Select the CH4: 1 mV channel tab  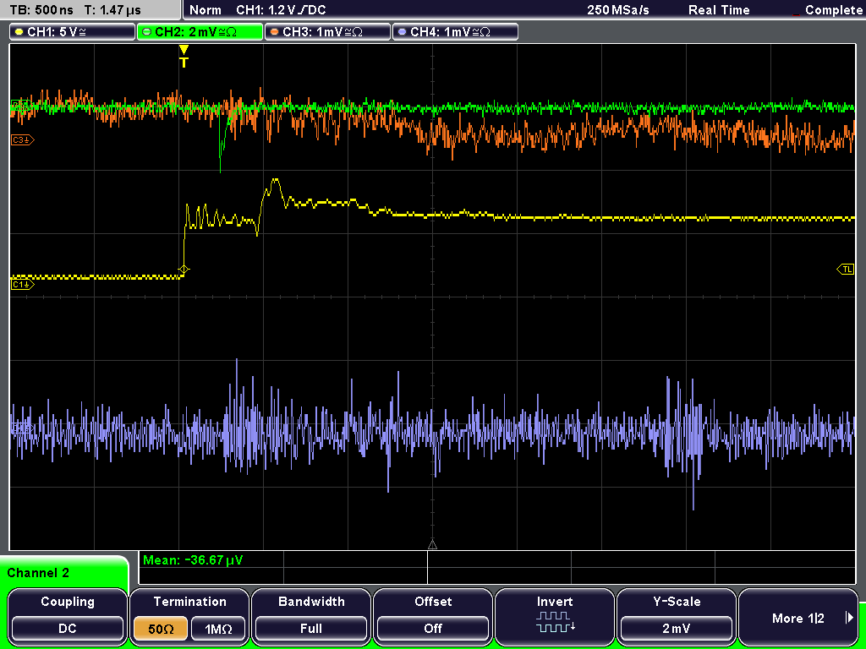click(455, 32)
